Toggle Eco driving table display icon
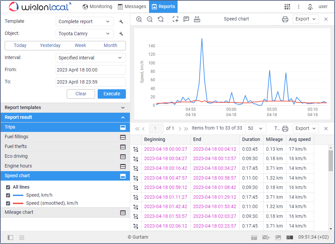This screenshot has width=335, height=244. [x=123, y=157]
